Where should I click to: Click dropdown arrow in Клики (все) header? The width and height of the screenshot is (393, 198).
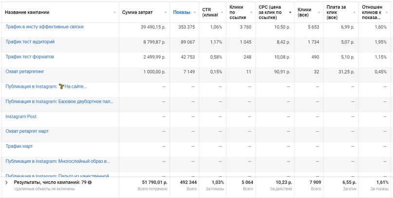tap(318, 13)
